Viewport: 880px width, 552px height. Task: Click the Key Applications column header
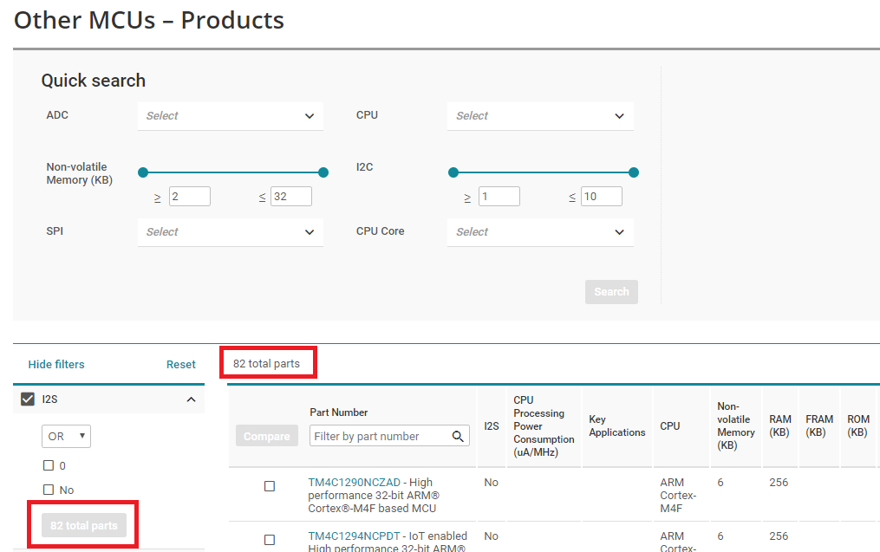click(616, 425)
